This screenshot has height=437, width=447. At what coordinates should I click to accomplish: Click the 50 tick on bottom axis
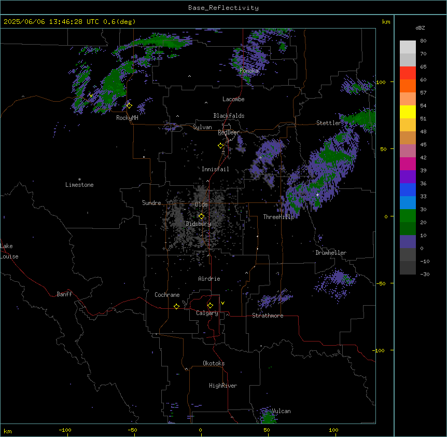(267, 430)
